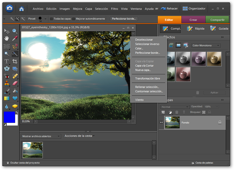Hide the Fondo layer with eye icon
The image size is (234, 170).
click(161, 123)
